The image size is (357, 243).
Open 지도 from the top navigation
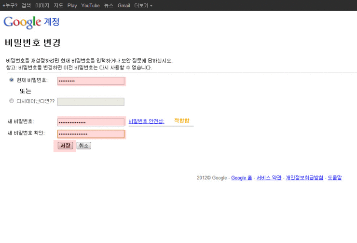pos(58,5)
